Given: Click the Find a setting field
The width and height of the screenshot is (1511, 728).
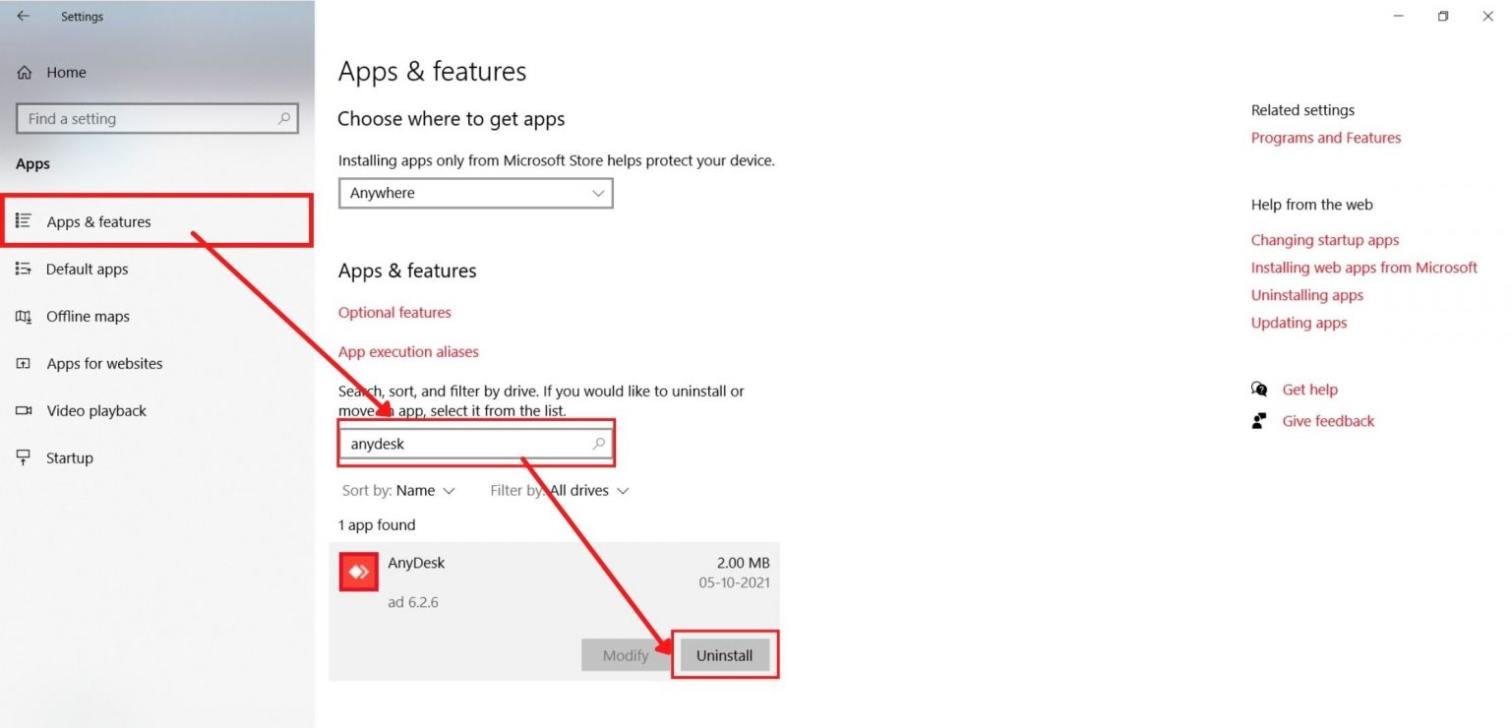Looking at the screenshot, I should (148, 118).
